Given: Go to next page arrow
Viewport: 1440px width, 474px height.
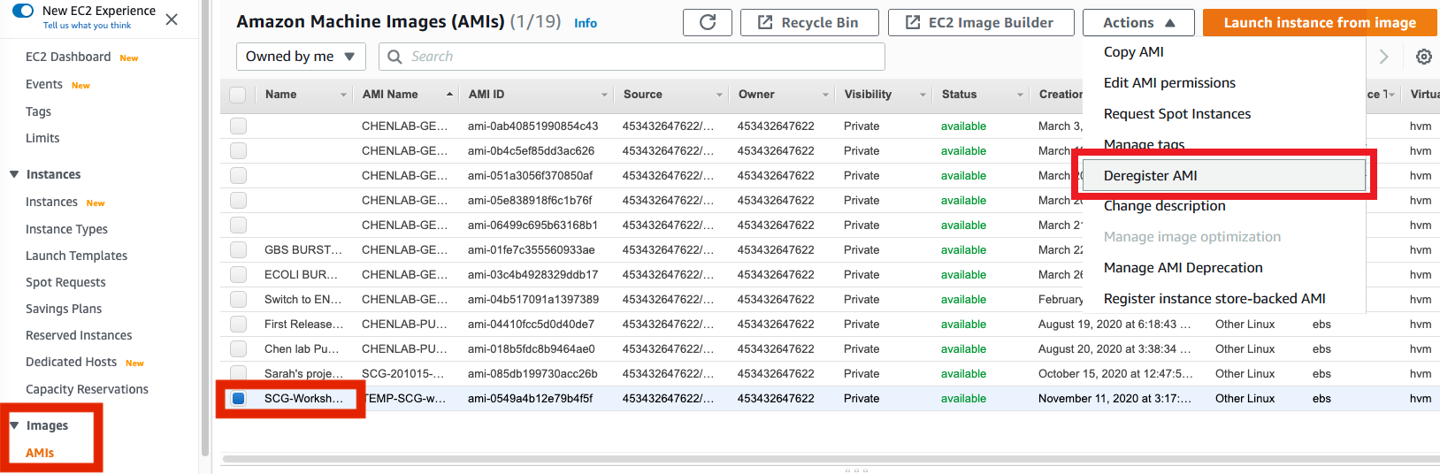Looking at the screenshot, I should (1384, 57).
